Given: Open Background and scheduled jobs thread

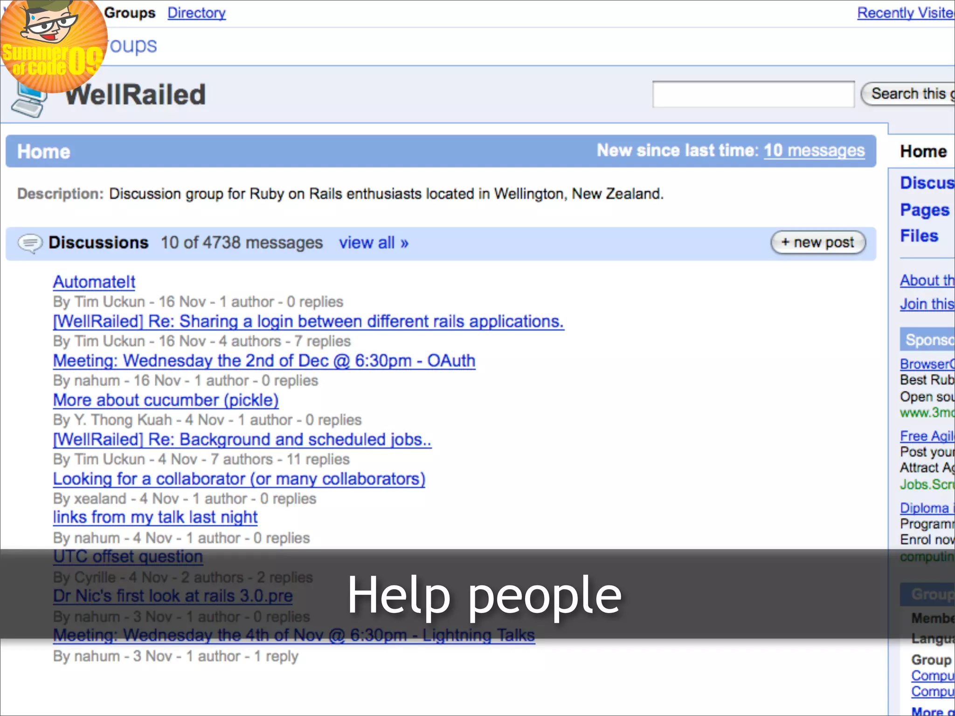Looking at the screenshot, I should click(x=242, y=439).
